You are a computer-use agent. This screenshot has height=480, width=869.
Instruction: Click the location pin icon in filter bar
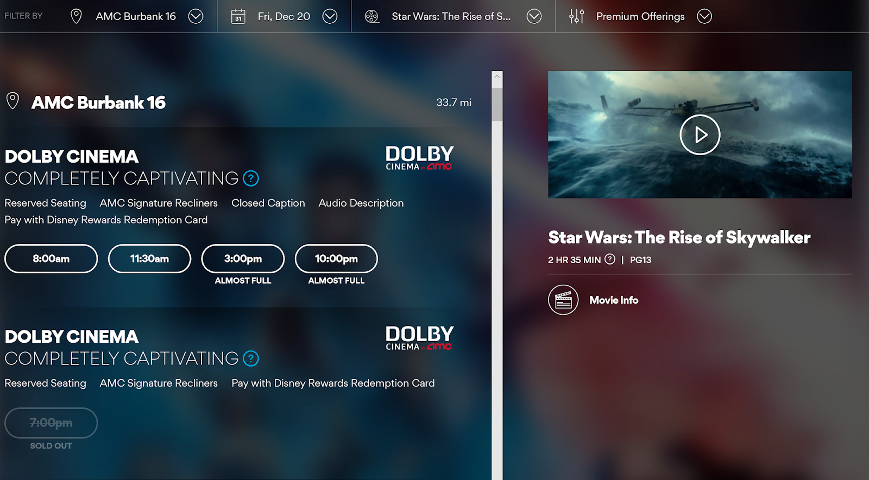coord(76,16)
